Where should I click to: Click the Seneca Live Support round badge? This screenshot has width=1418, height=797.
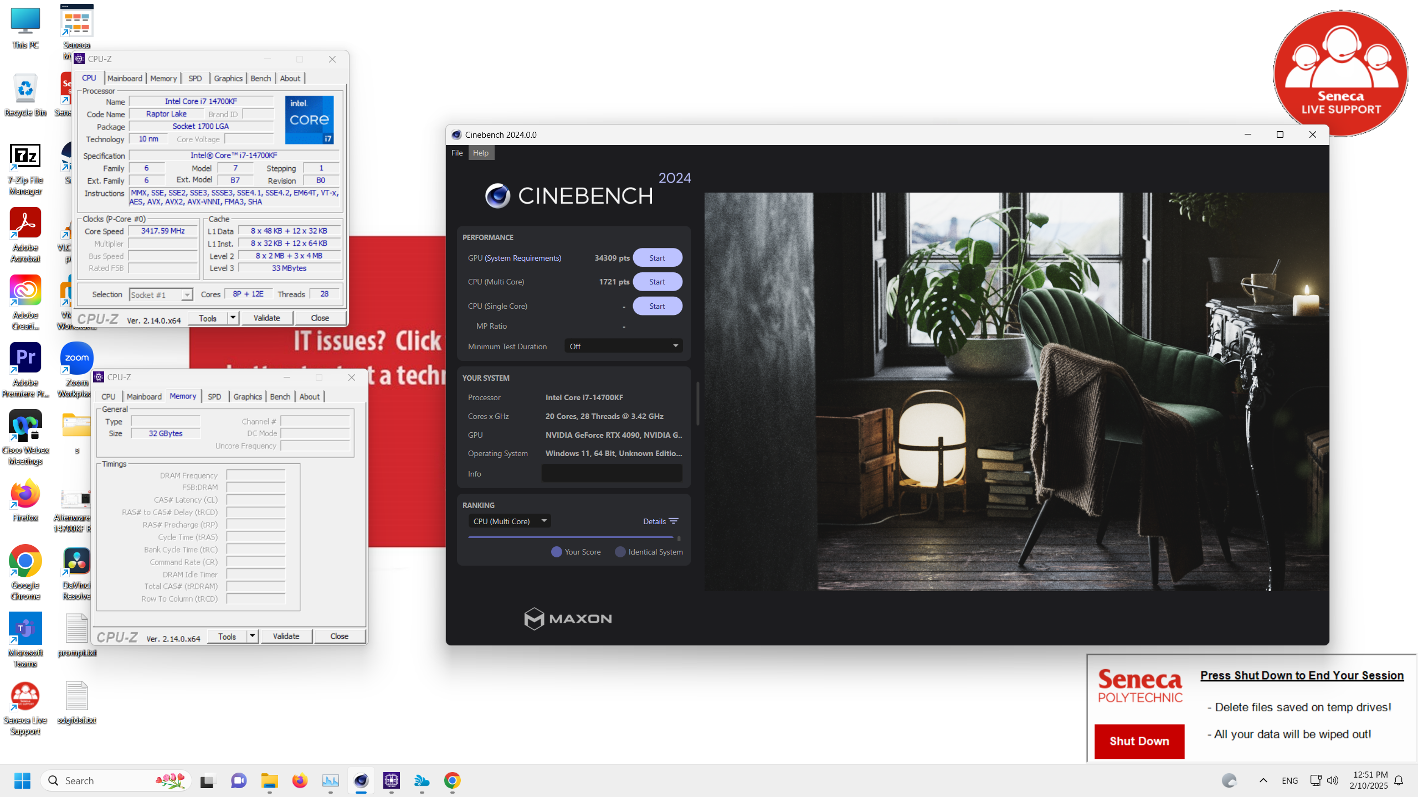click(1340, 73)
